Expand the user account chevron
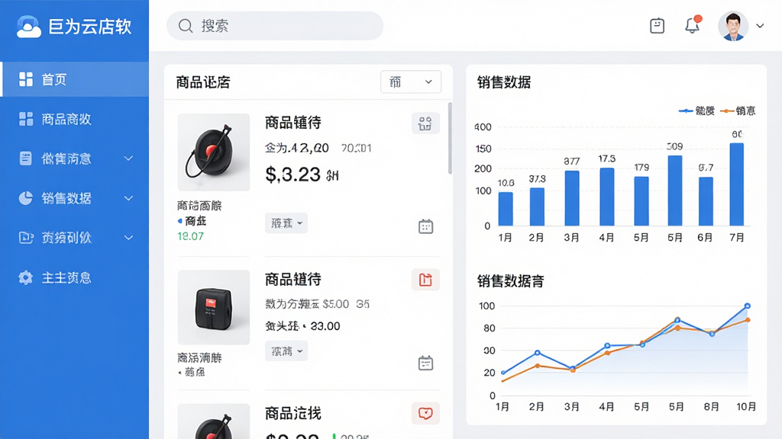Viewport: 782px width, 439px height. 760,26
